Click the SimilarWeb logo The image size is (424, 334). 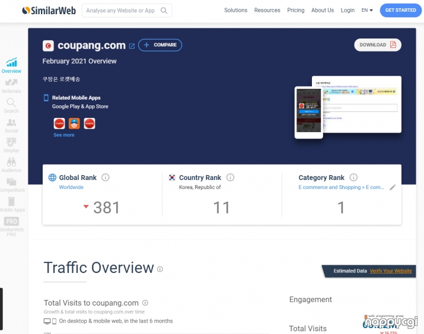point(49,11)
